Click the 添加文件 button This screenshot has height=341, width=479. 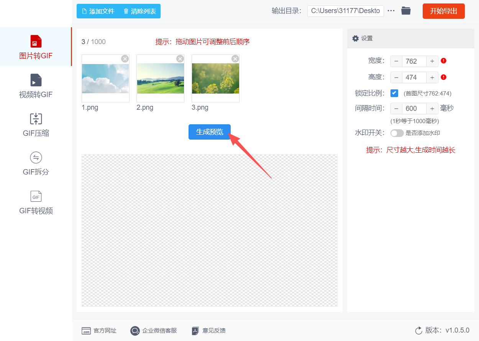(98, 11)
